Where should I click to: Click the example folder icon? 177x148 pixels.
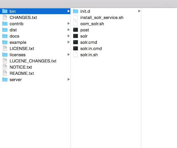click(x=5, y=42)
